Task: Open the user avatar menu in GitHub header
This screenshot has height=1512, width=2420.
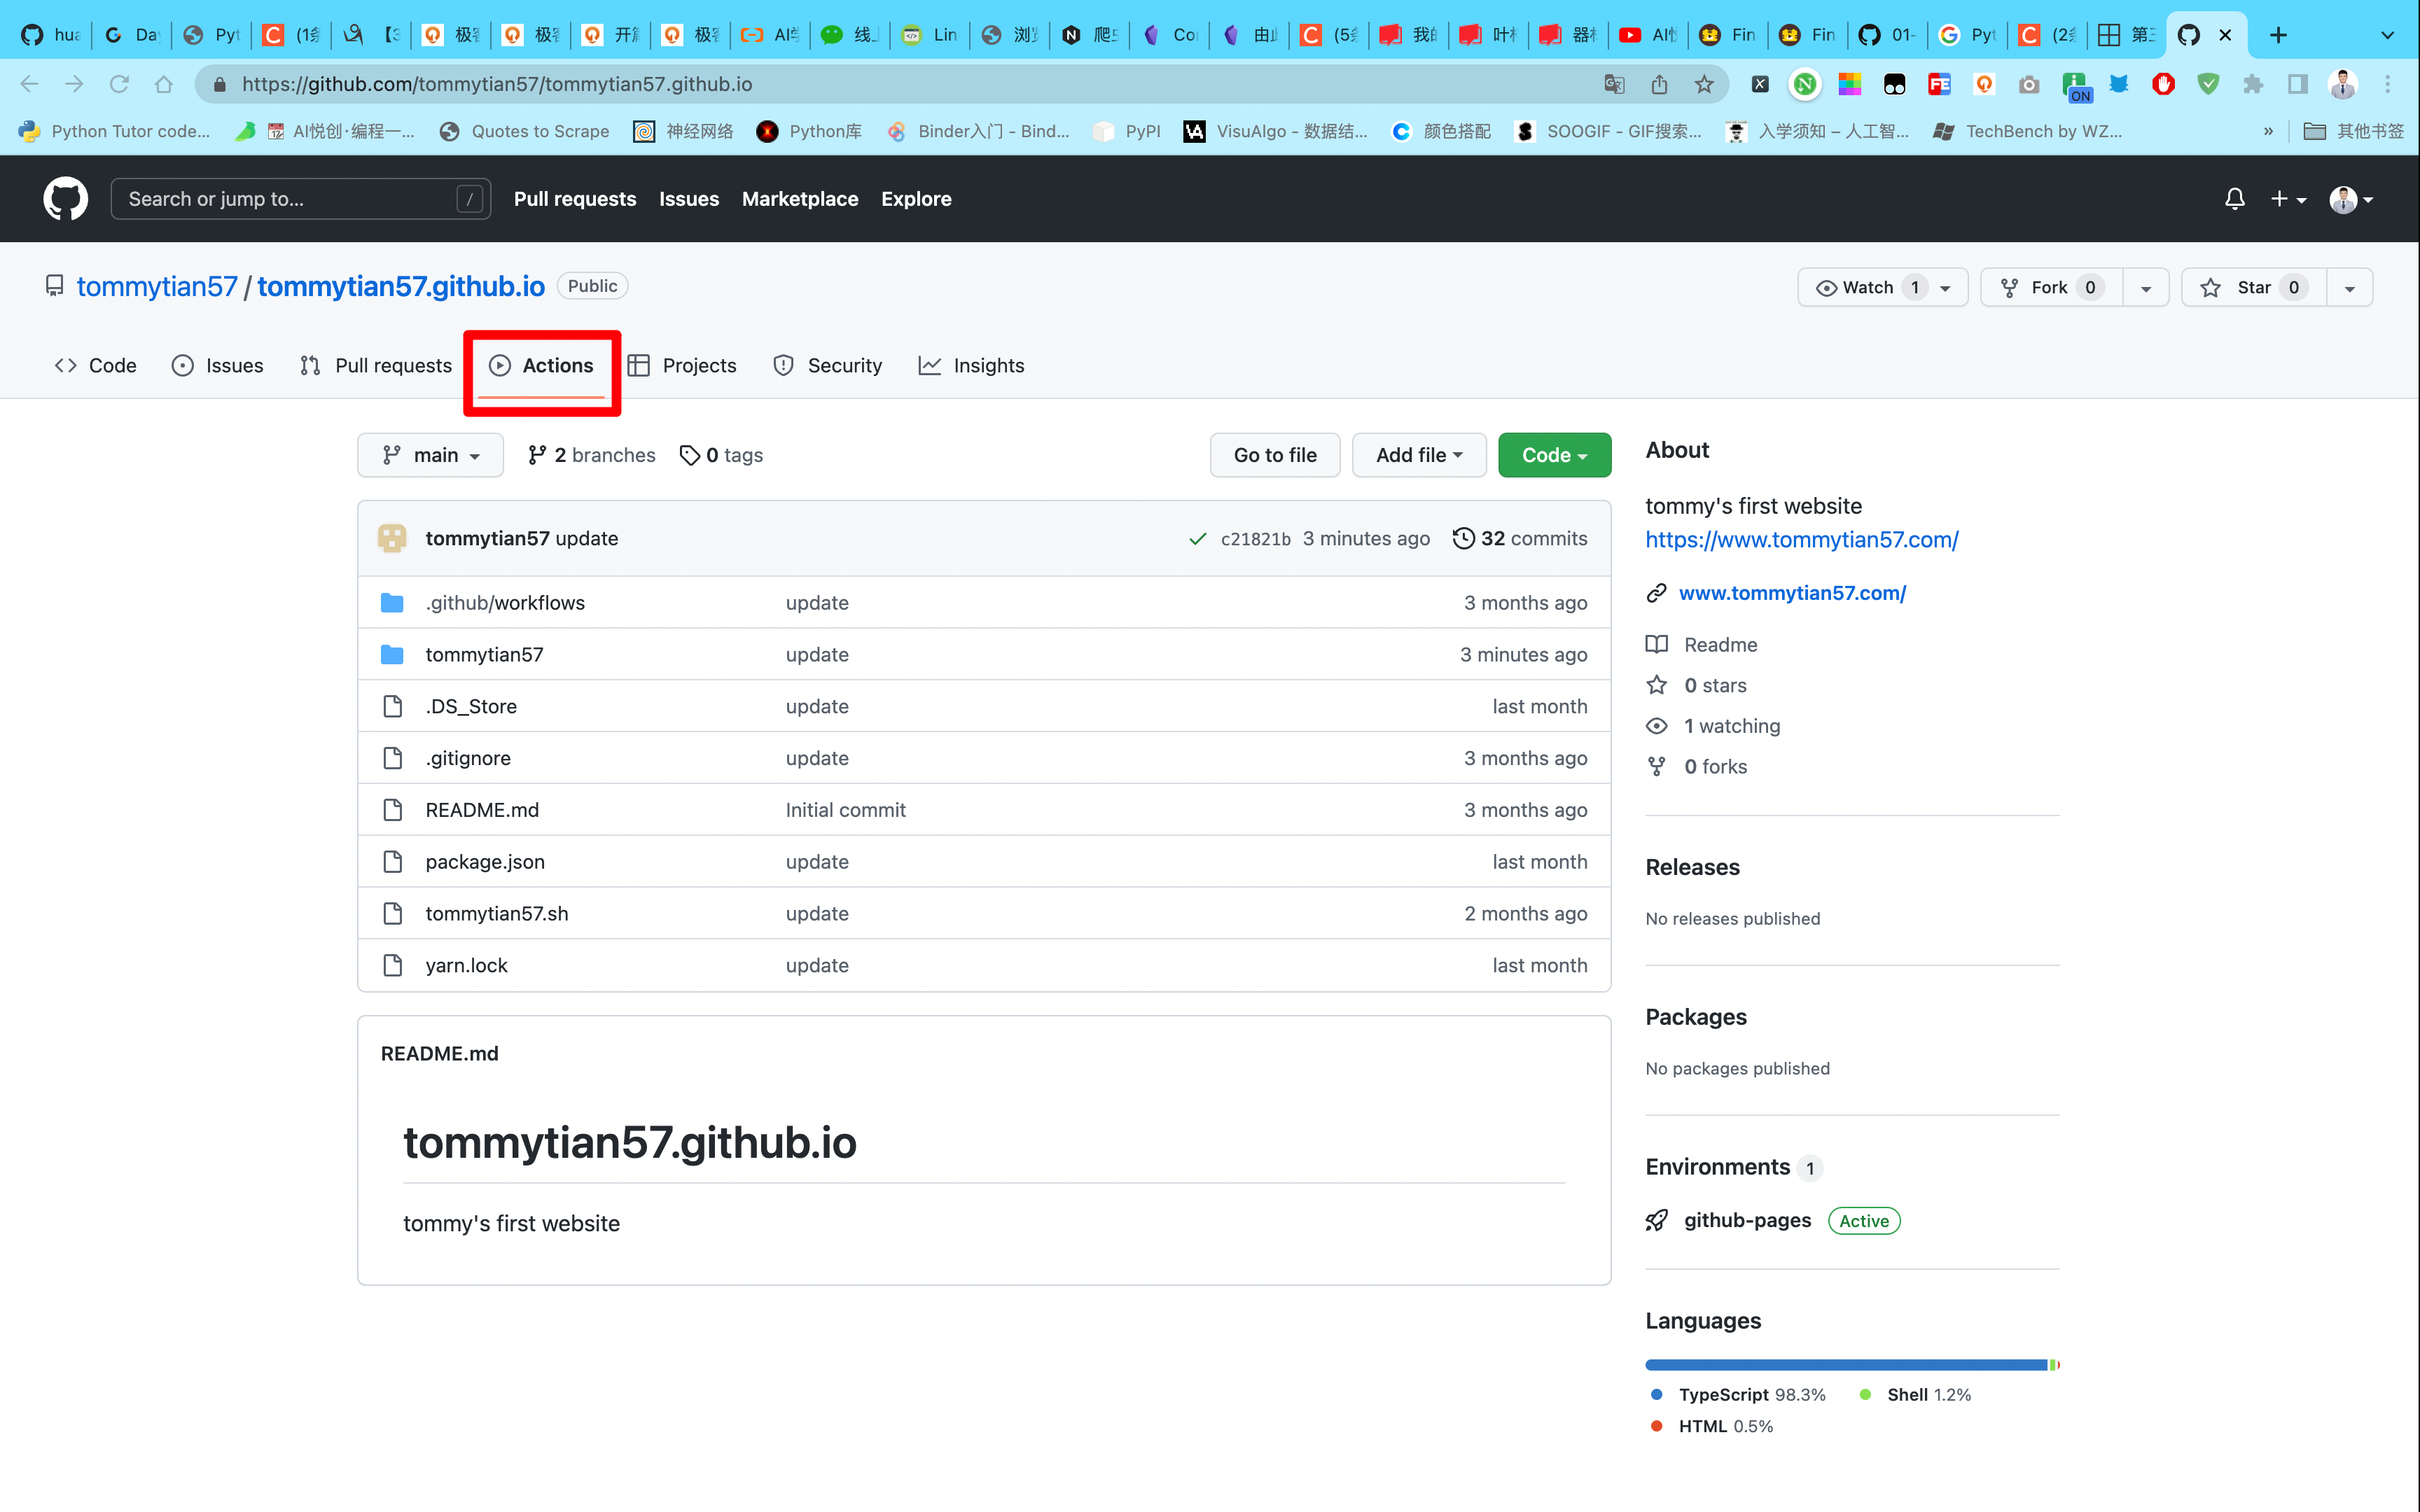Action: point(2350,199)
